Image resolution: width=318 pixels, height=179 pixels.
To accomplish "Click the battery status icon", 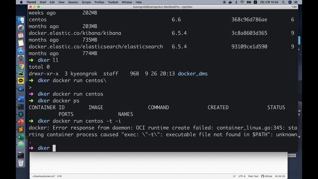I will pos(249,2).
